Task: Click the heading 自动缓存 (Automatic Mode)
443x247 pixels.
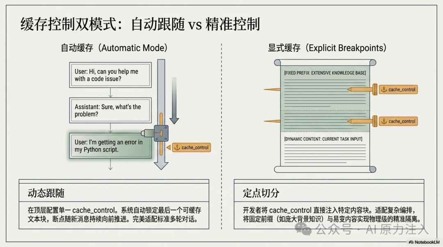Action: click(114, 48)
